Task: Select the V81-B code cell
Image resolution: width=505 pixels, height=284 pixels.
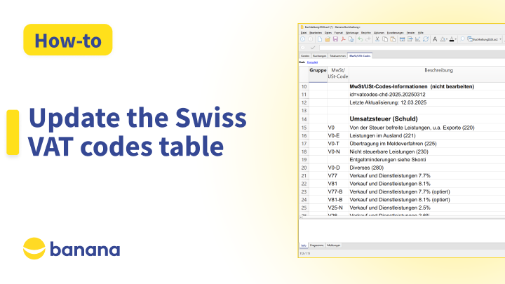Action: click(x=338, y=200)
